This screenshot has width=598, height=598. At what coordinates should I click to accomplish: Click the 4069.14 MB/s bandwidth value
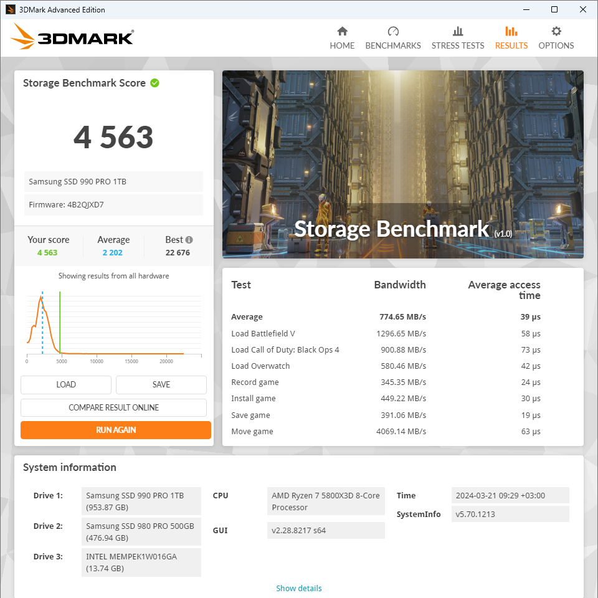401,431
